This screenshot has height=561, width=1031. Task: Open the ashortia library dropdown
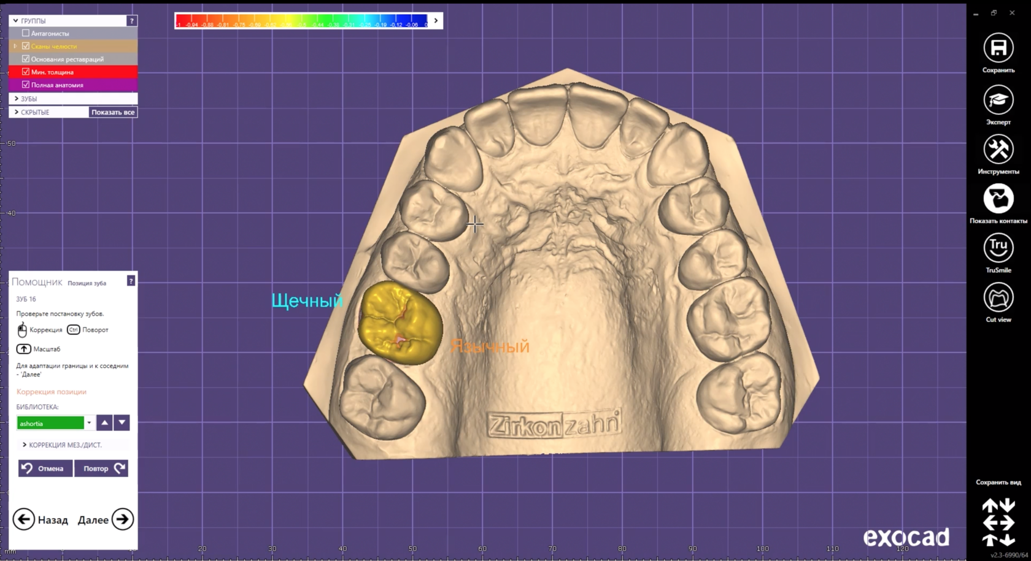pos(89,423)
